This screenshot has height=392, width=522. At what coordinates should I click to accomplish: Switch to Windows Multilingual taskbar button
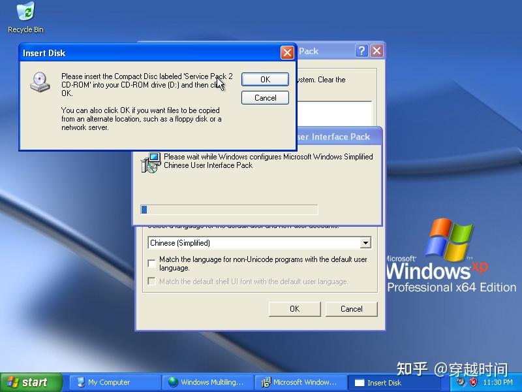[207, 382]
